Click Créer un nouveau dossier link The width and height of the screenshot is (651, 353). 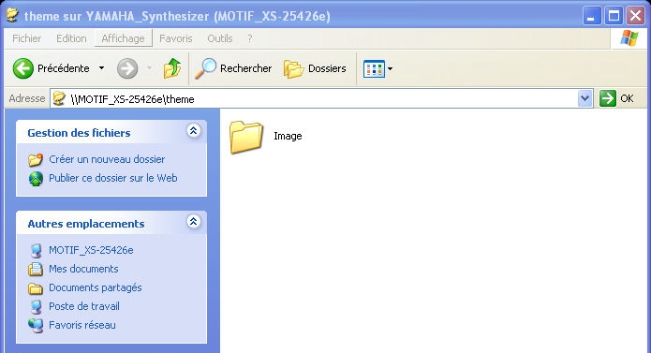tap(107, 159)
